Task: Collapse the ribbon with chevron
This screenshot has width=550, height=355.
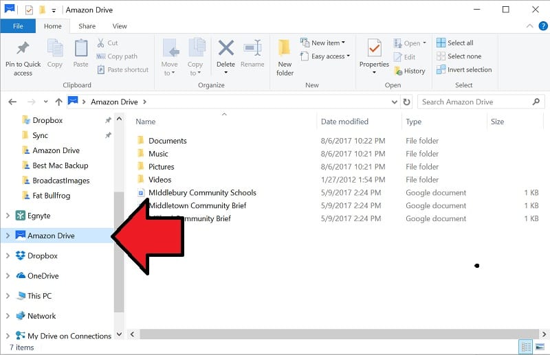Action: tap(529, 26)
